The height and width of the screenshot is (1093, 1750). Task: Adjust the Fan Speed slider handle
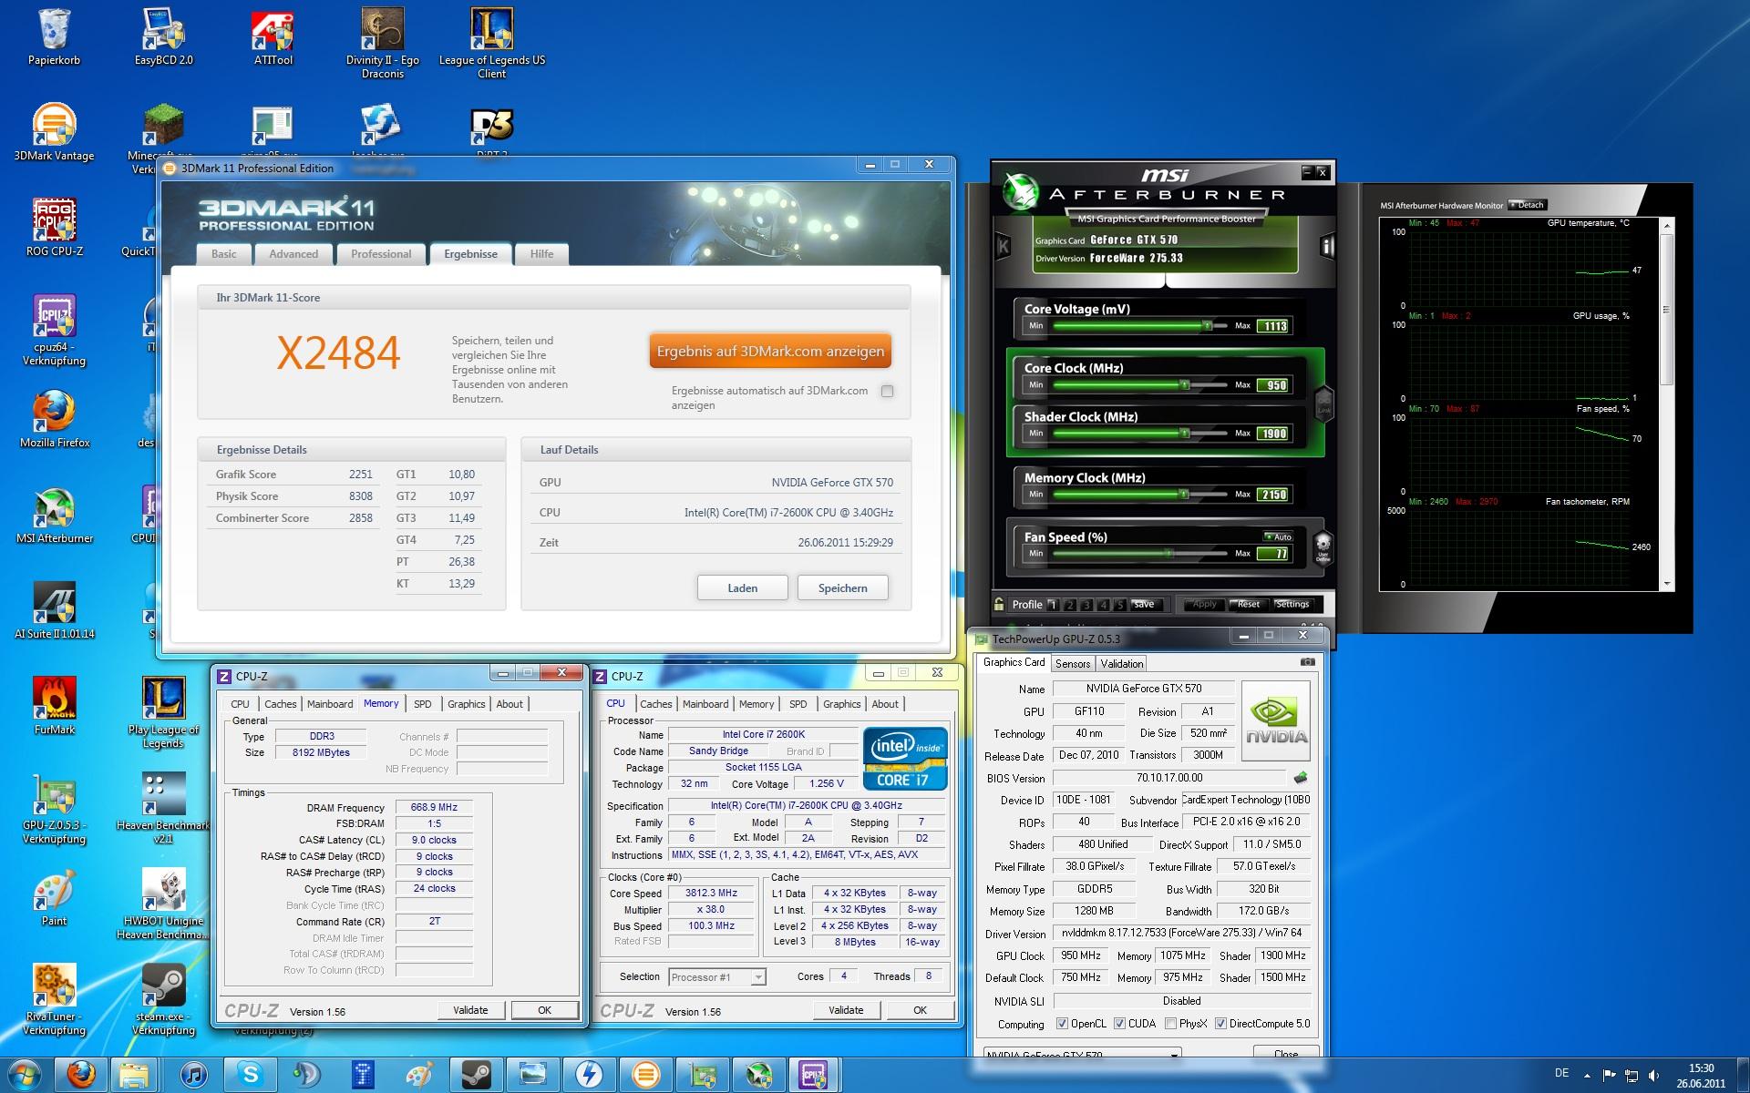(1168, 553)
